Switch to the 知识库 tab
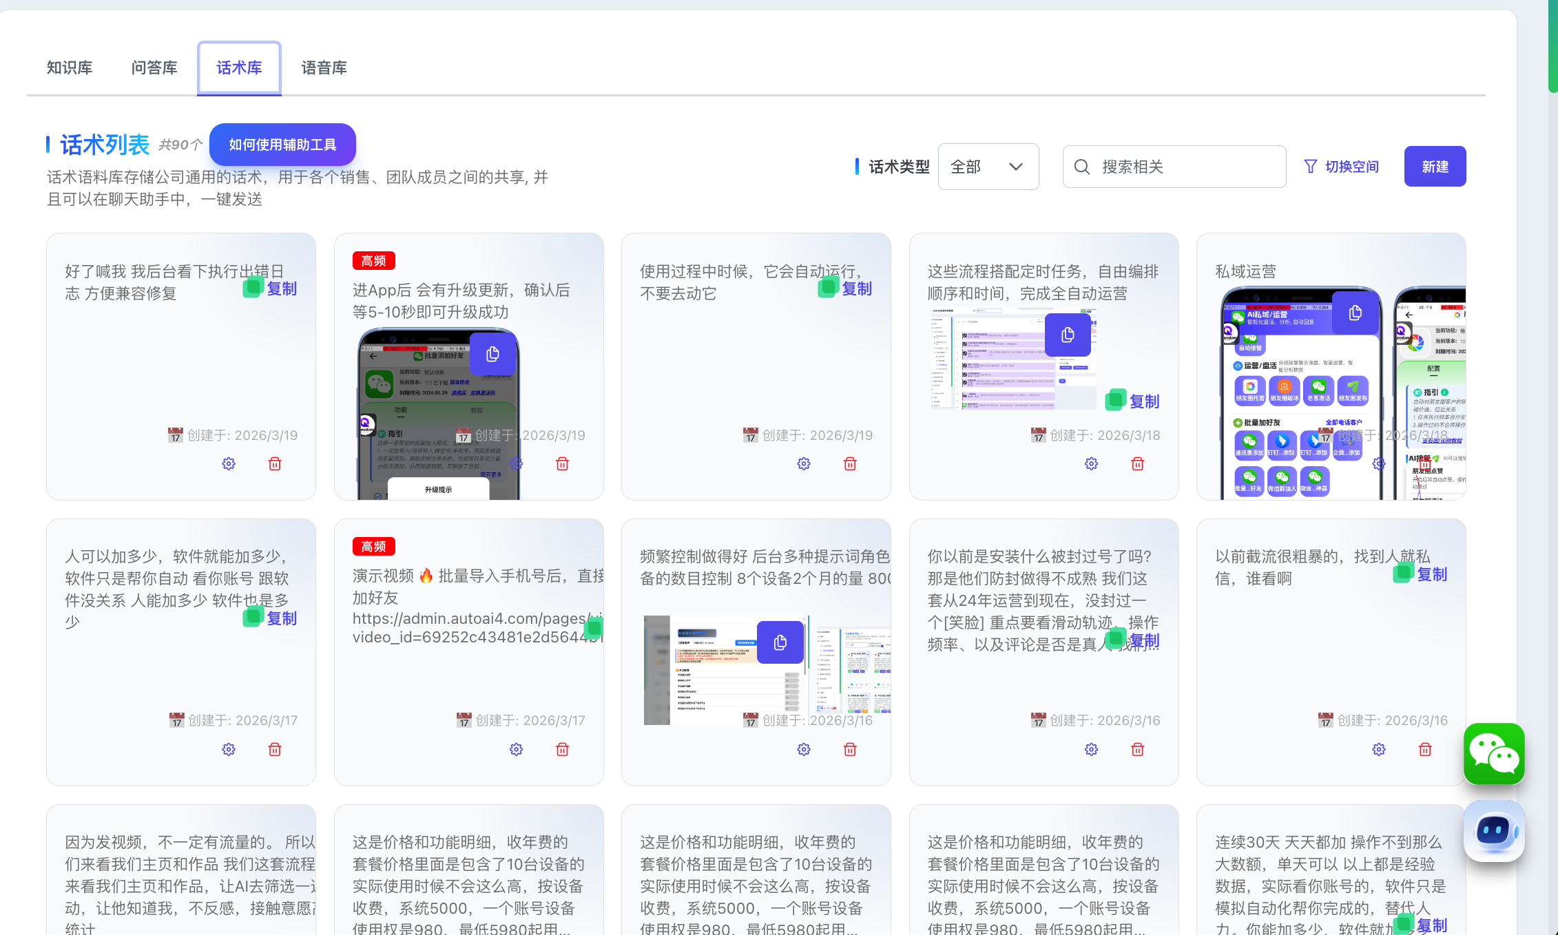1558x935 pixels. pos(70,67)
